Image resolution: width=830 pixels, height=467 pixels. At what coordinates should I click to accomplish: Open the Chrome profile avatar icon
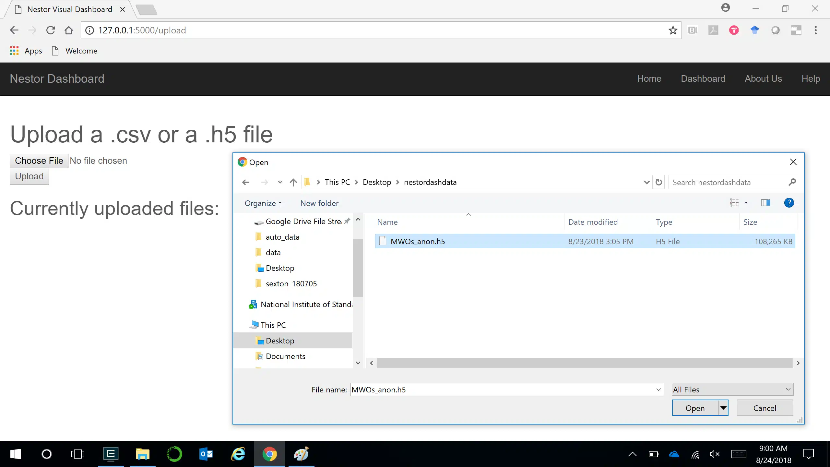[x=726, y=8]
